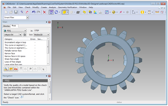Viewport: 168px width, 106px height.
Task: Close the Navigation panel
Action: click(x=49, y=76)
